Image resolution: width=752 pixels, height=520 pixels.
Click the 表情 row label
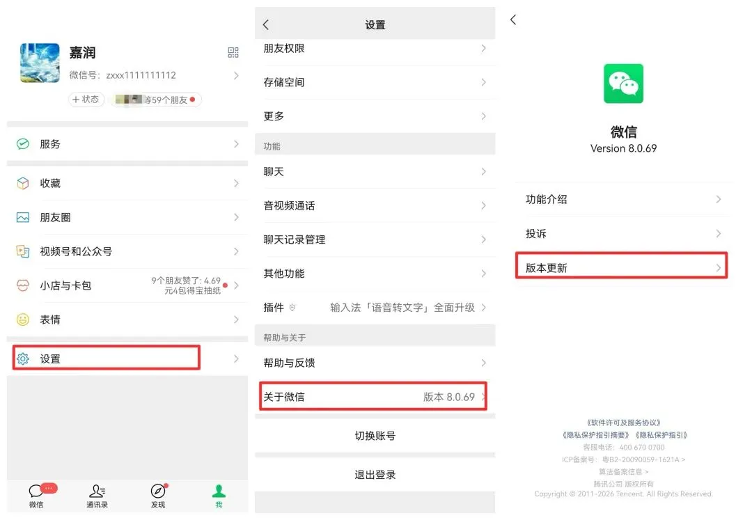[x=50, y=320]
